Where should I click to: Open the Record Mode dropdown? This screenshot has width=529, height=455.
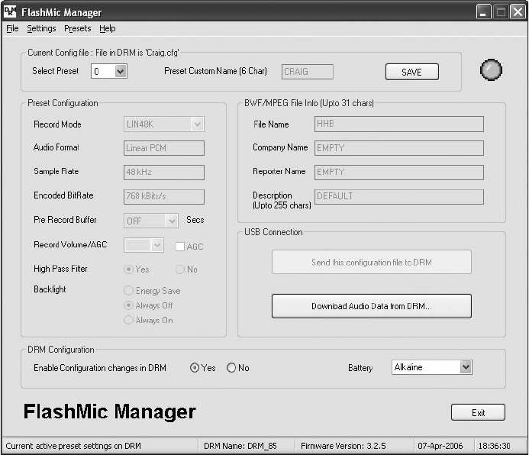tap(197, 124)
